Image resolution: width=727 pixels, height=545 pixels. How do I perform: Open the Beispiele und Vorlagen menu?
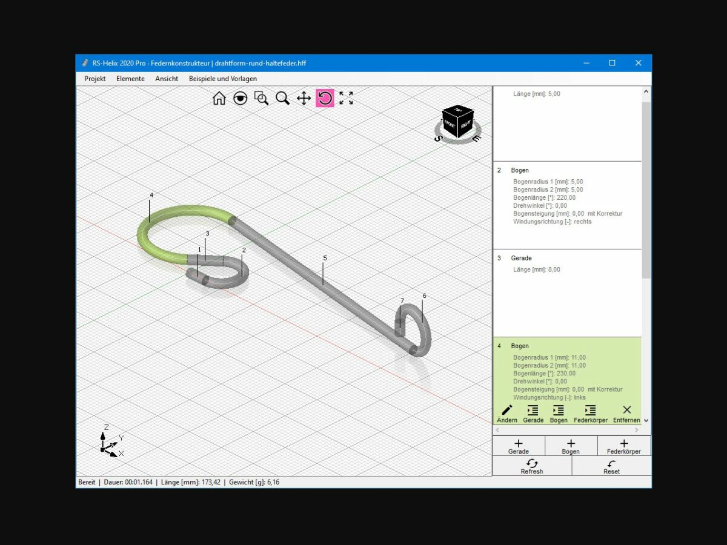[223, 79]
